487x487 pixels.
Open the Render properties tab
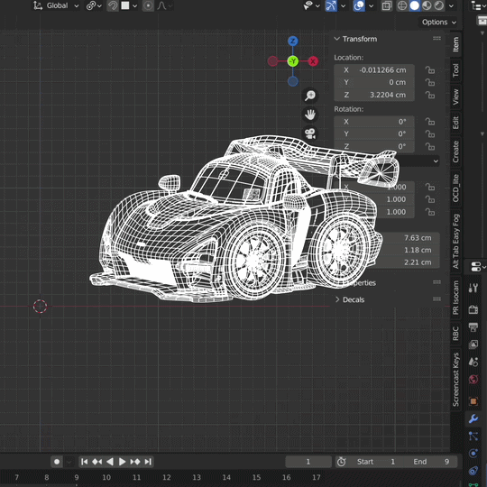pos(473,309)
